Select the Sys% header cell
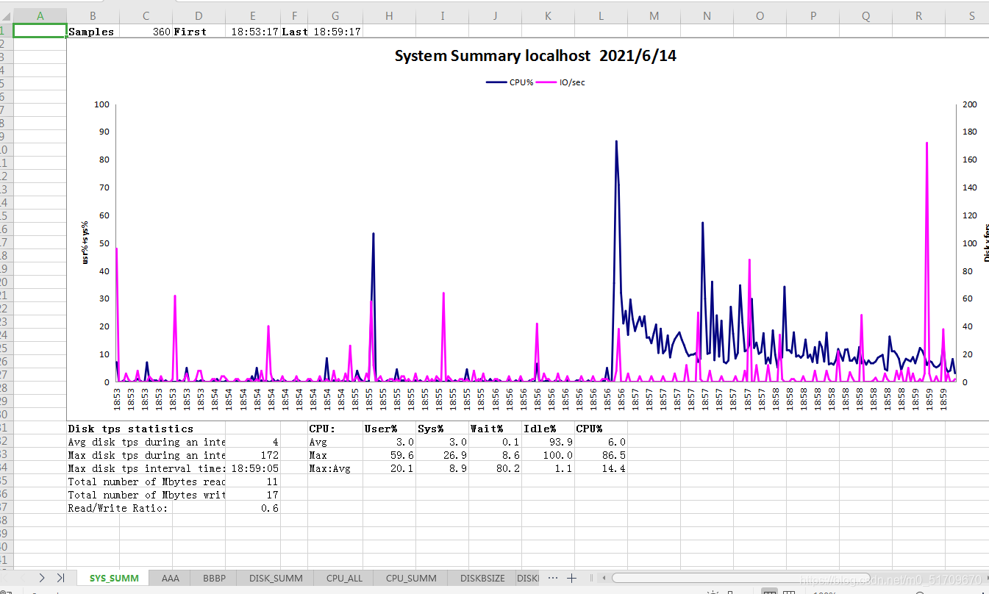Screen dimensions: 989x594 point(442,429)
